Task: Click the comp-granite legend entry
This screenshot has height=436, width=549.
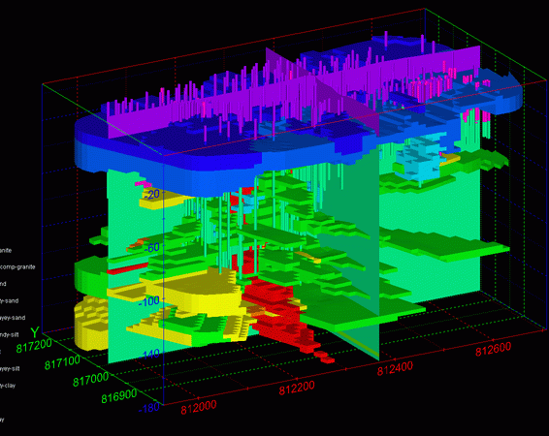Action: 17,267
